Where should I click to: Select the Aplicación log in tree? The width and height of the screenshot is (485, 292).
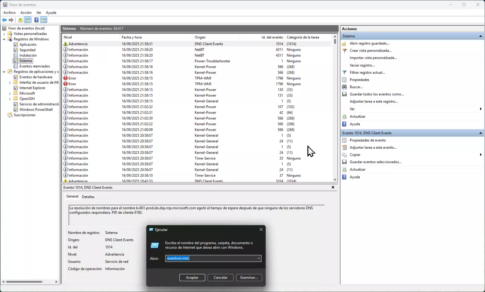pos(28,44)
